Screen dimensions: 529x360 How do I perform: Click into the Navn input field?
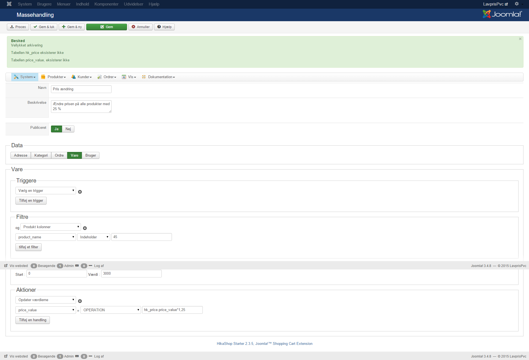coord(81,89)
